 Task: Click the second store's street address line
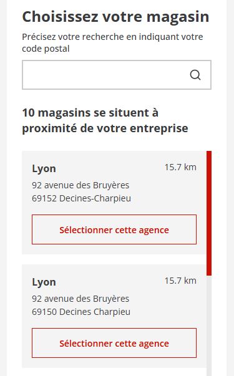[80, 299]
